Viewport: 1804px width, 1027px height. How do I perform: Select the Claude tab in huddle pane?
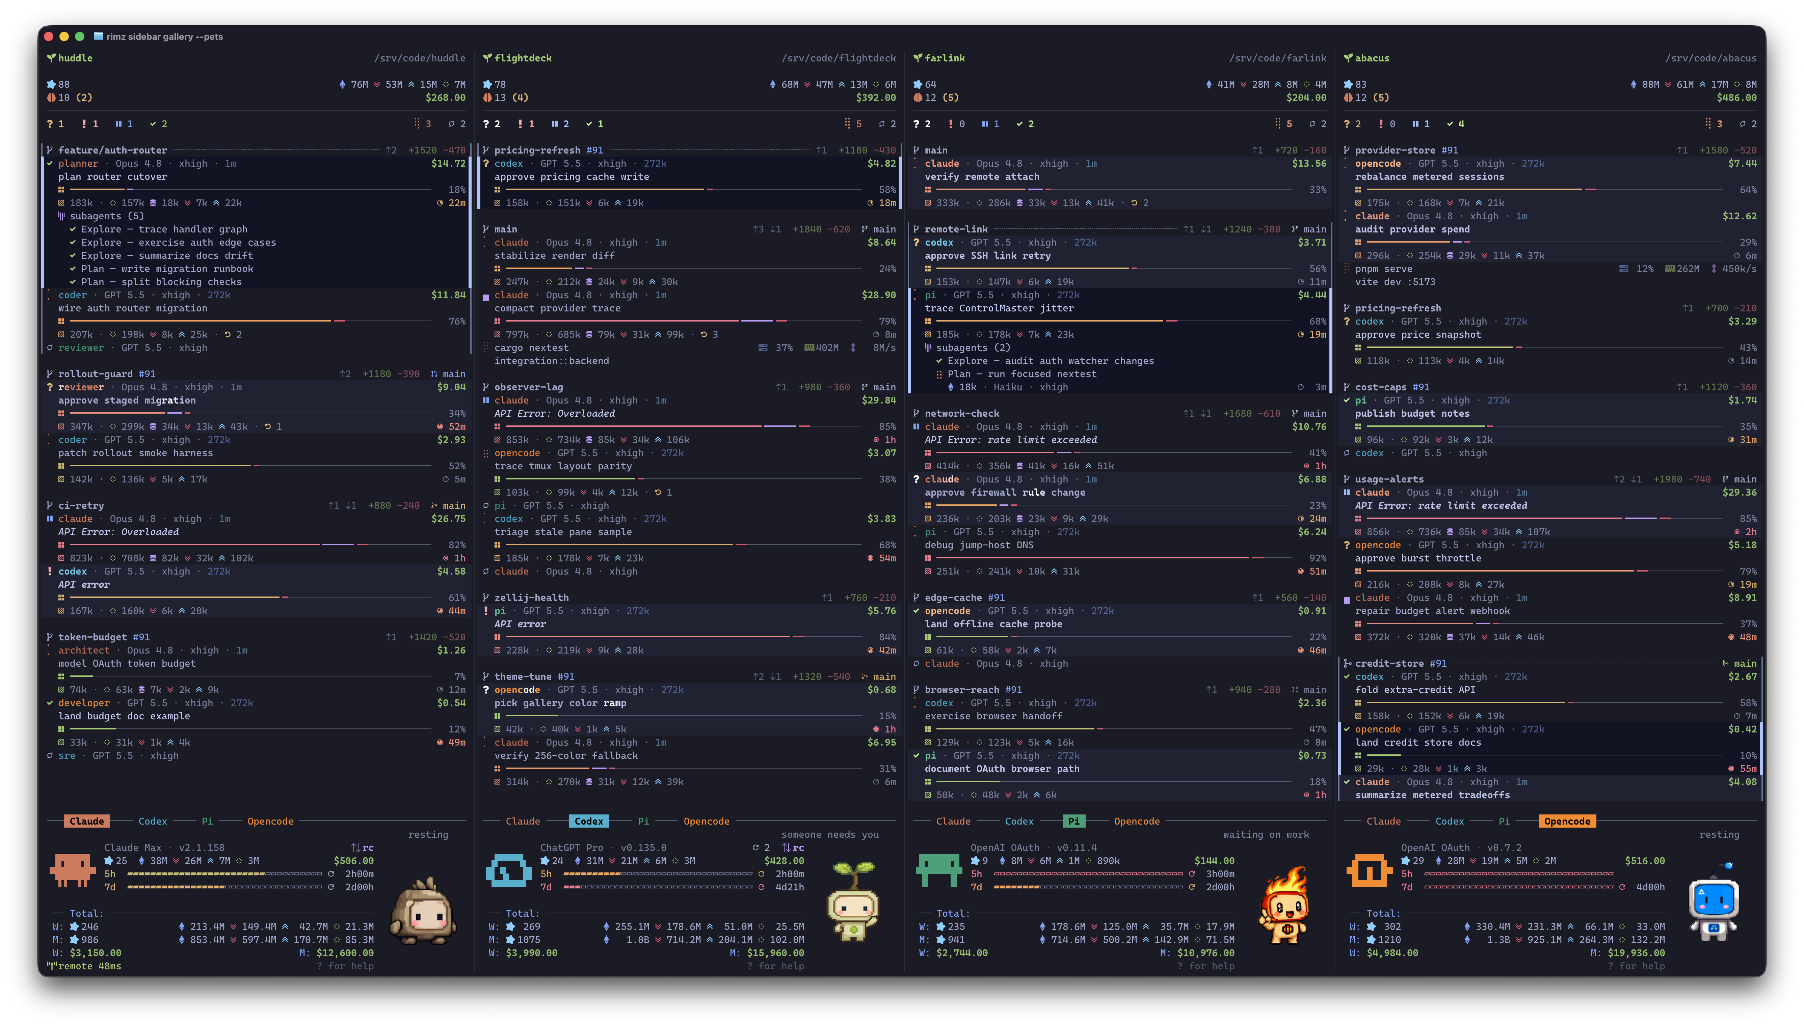(x=87, y=821)
